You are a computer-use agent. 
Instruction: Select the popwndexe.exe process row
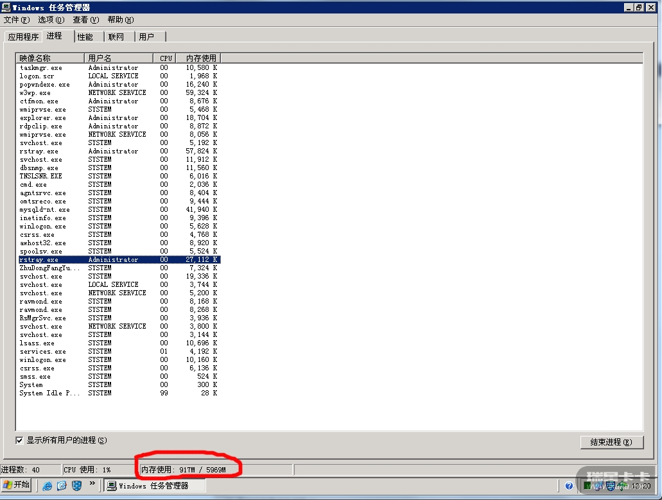coord(119,84)
